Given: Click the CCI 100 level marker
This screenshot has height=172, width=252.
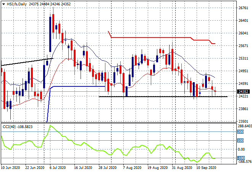Looking at the screenshot, I should pyautogui.click(x=240, y=141).
